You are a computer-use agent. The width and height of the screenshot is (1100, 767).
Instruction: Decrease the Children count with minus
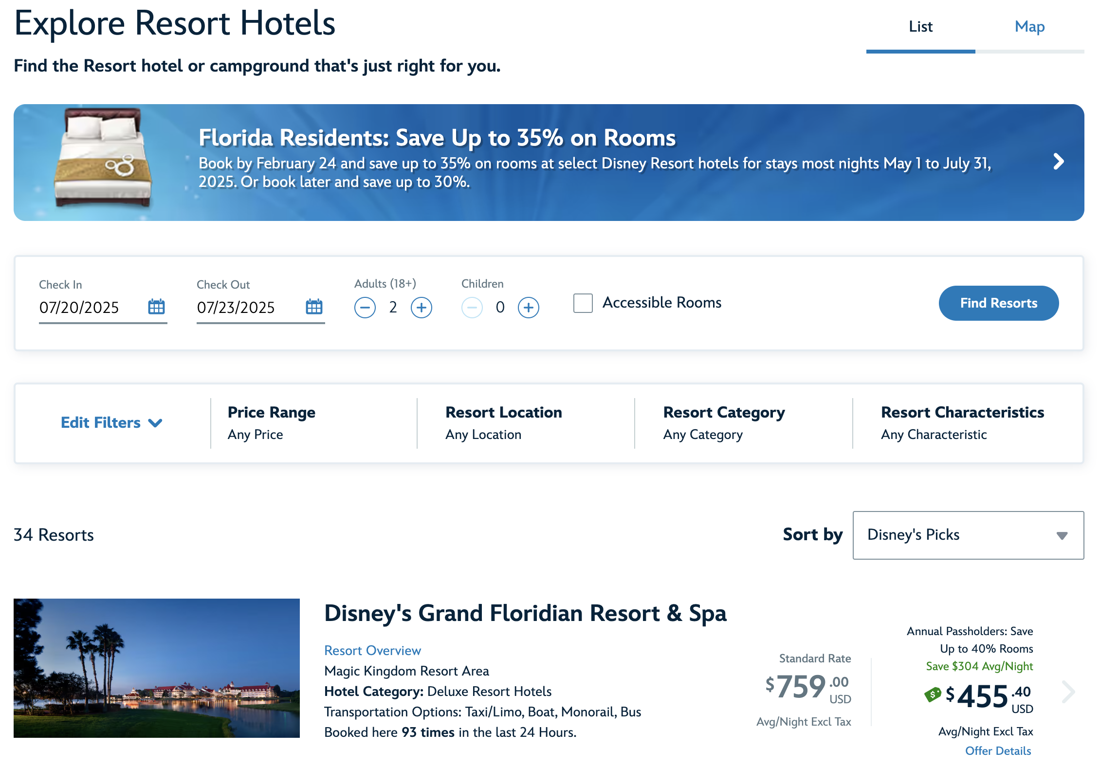click(x=472, y=308)
